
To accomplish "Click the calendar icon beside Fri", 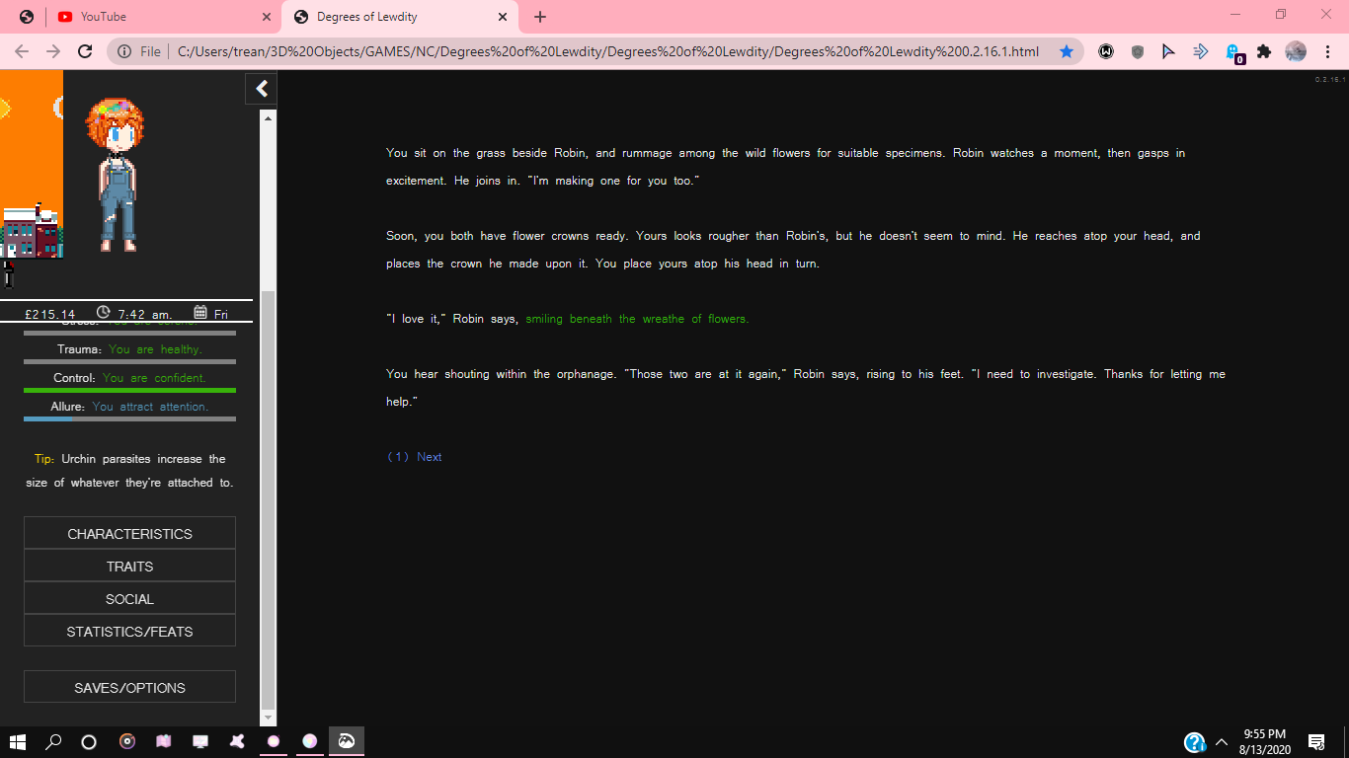I will pyautogui.click(x=200, y=313).
